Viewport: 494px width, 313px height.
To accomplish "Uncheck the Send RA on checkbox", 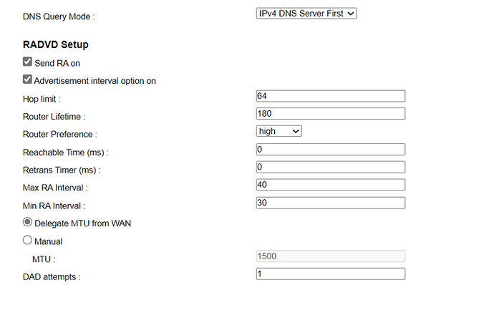I will (x=27, y=62).
